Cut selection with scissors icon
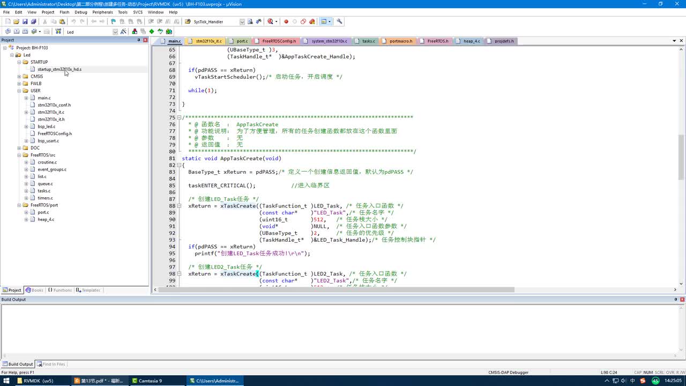This screenshot has height=386, width=686. pyautogui.click(x=45, y=21)
